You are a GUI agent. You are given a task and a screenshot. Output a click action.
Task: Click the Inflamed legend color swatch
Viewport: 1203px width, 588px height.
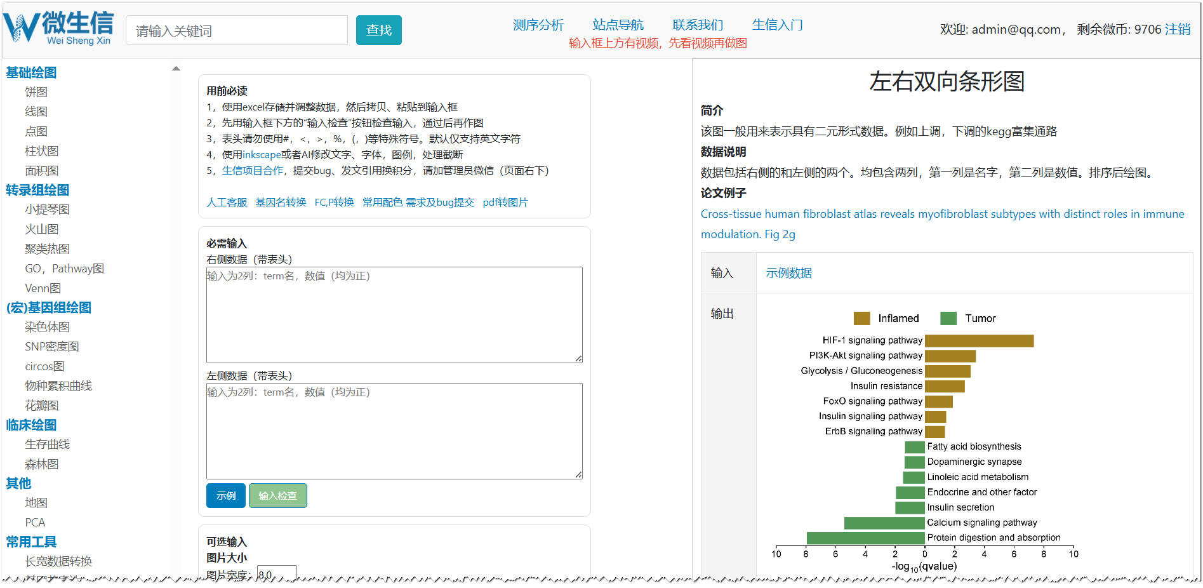[x=862, y=318]
